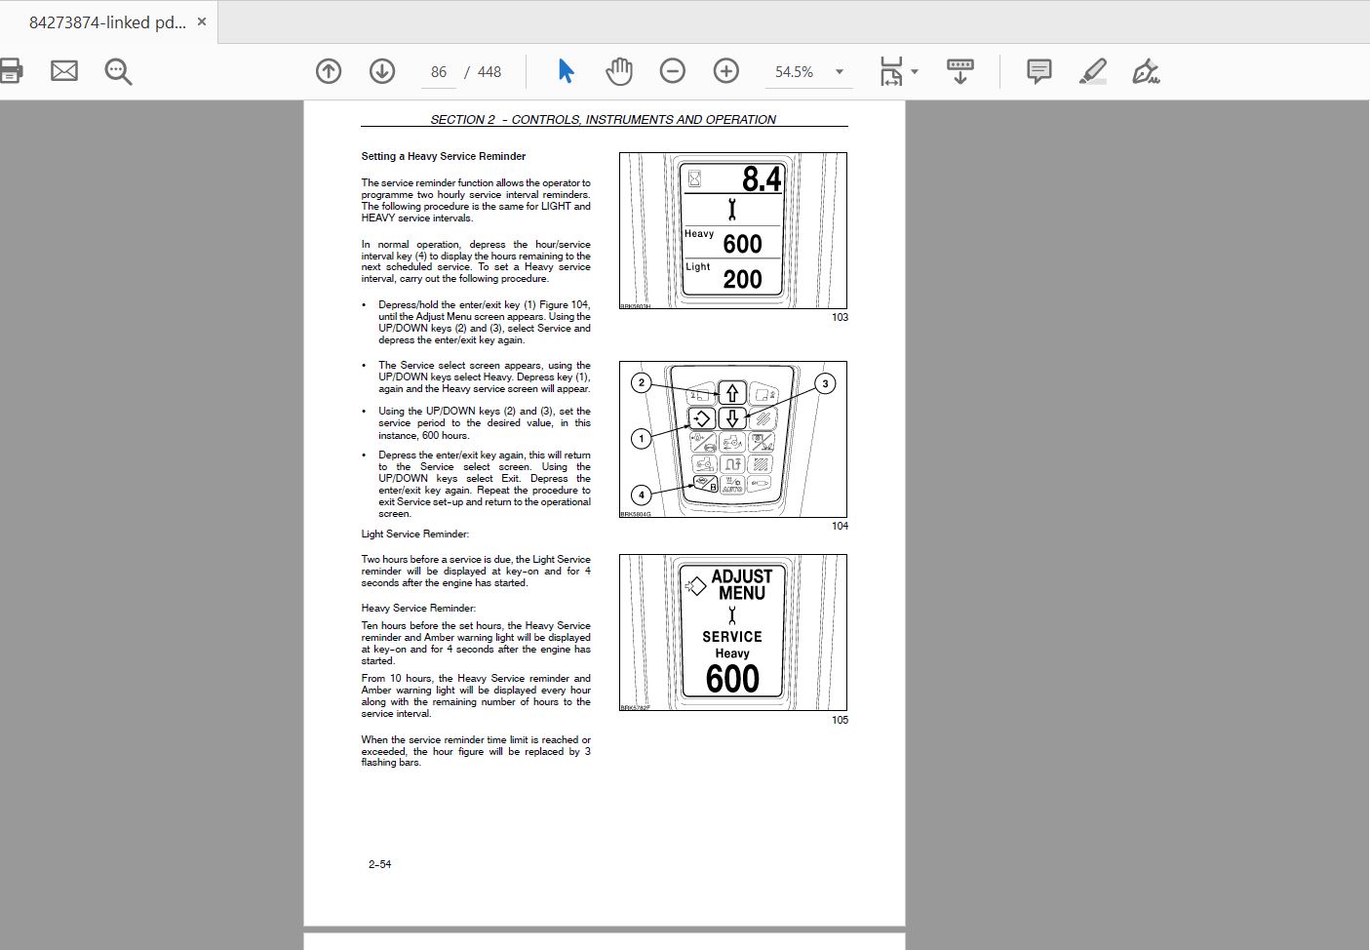Open the zoom level dropdown arrow
The image size is (1370, 950).
point(840,72)
